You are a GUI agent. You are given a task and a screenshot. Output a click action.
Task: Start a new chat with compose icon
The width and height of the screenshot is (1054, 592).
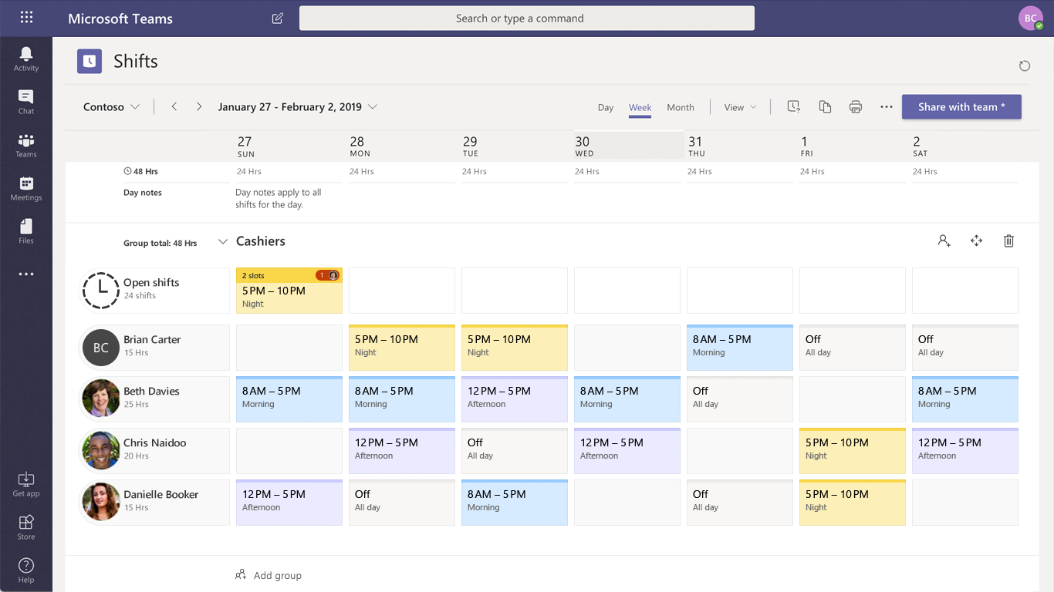[278, 18]
